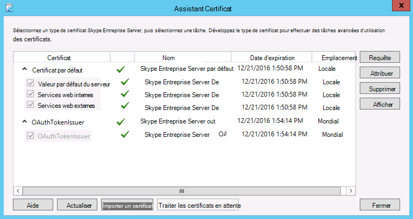Click 'Locale' in Certificat par défaut row
The width and height of the screenshot is (413, 219).
tap(327, 69)
